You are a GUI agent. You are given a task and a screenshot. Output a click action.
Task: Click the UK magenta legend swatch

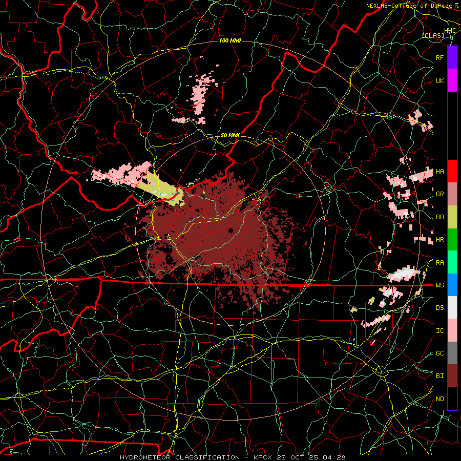pyautogui.click(x=452, y=80)
